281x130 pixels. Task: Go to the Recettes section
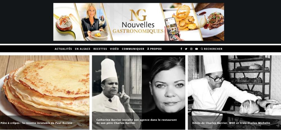pos(100,49)
